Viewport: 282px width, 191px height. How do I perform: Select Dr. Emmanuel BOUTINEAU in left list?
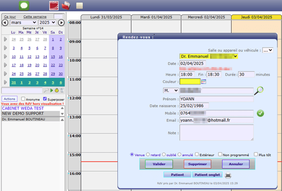(31, 119)
